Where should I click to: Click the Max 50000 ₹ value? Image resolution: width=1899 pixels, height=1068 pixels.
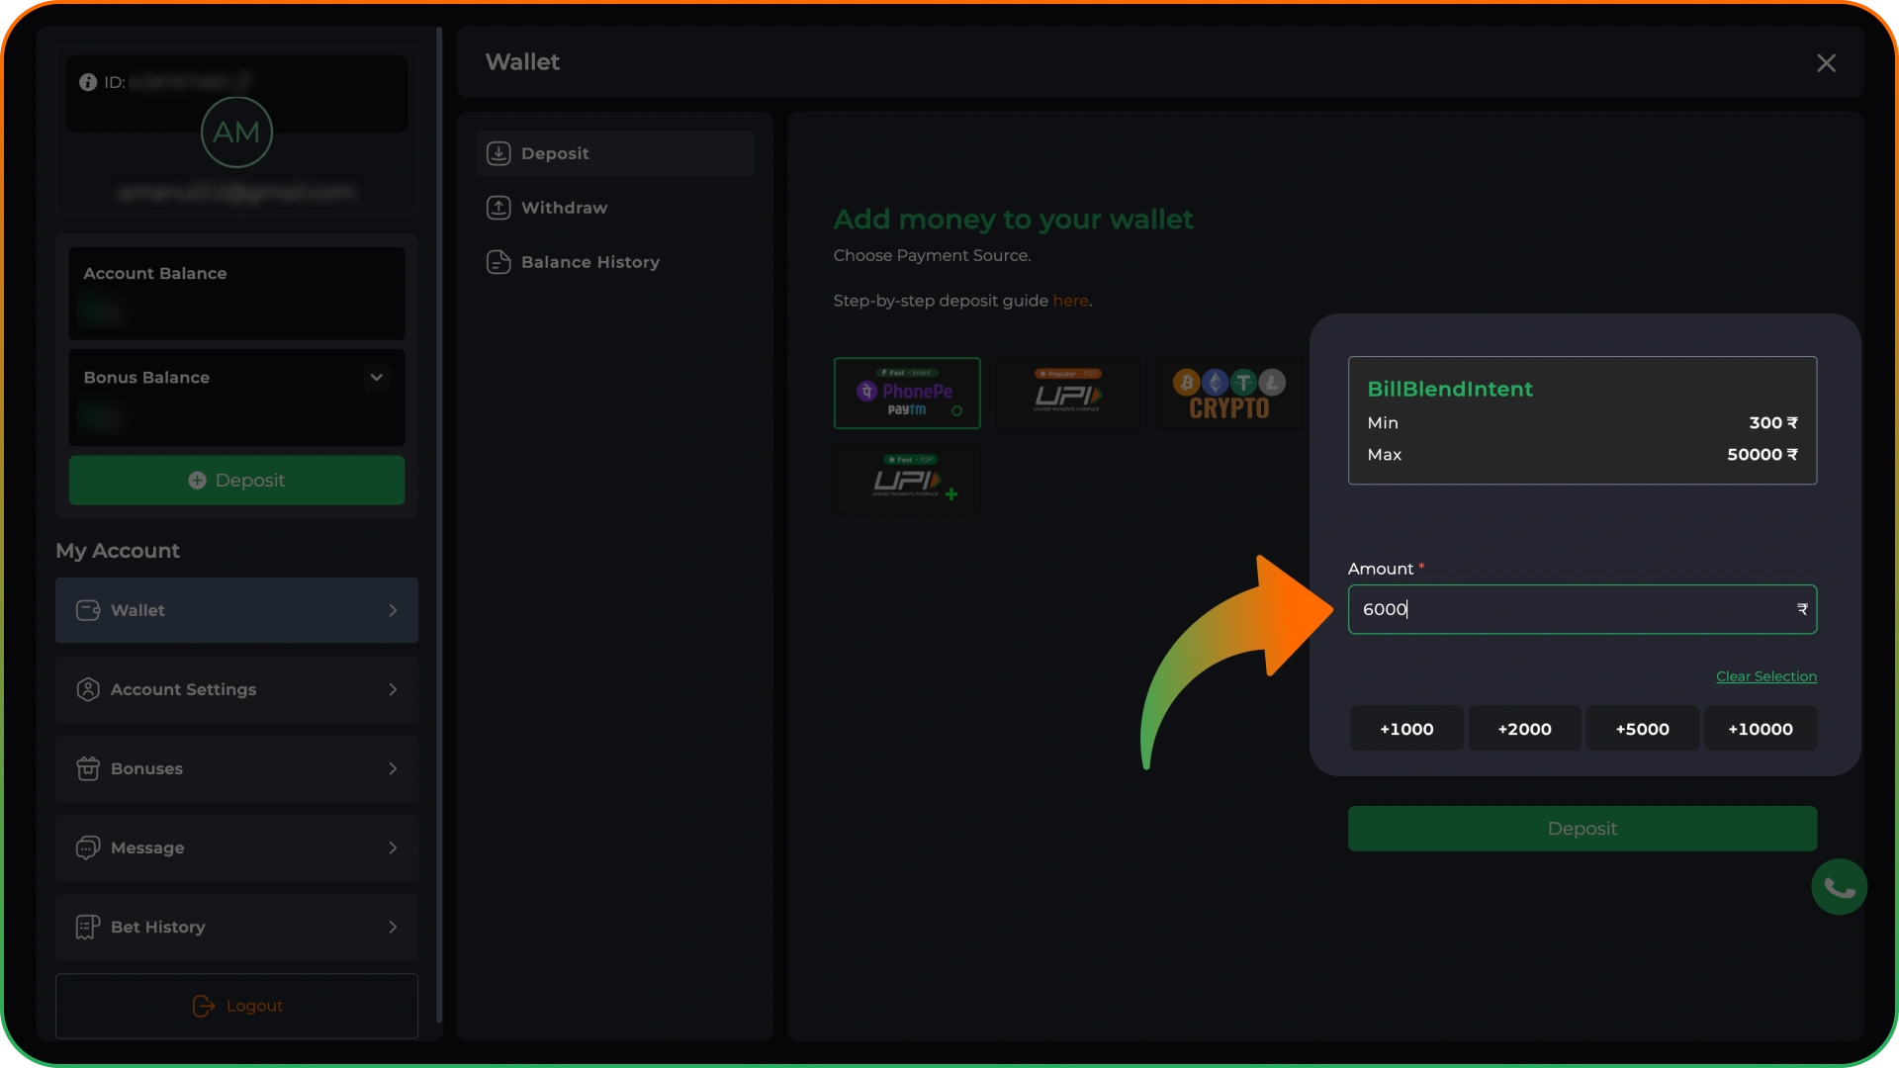1763,455
